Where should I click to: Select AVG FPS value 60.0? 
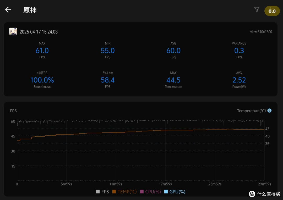pyautogui.click(x=173, y=51)
